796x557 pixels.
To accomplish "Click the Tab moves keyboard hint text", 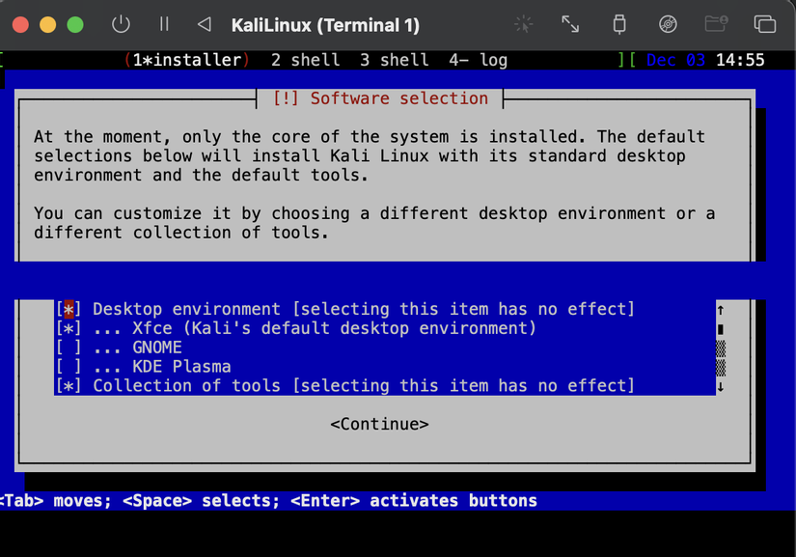I will point(55,501).
